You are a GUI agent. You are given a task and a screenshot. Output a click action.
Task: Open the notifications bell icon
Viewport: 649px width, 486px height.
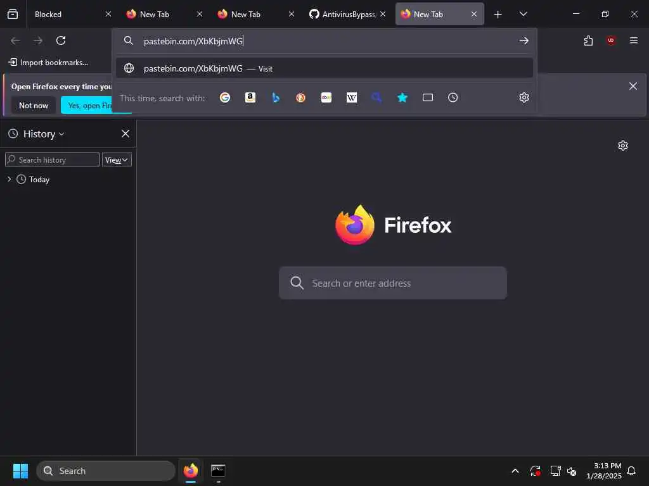tap(632, 471)
